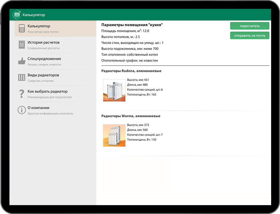This screenshot has width=280, height=214.
Task: Click the thumbs-up Спецпредложения icon
Action: (x=22, y=61)
